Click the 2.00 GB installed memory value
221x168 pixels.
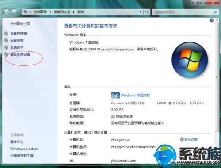pyautogui.click(x=117, y=110)
